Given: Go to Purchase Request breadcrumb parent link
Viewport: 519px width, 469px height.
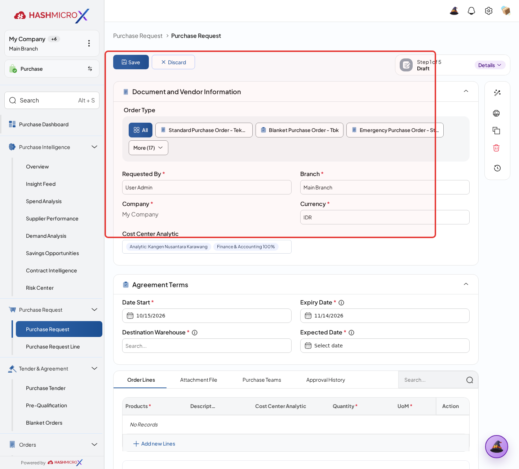Looking at the screenshot, I should click(138, 36).
